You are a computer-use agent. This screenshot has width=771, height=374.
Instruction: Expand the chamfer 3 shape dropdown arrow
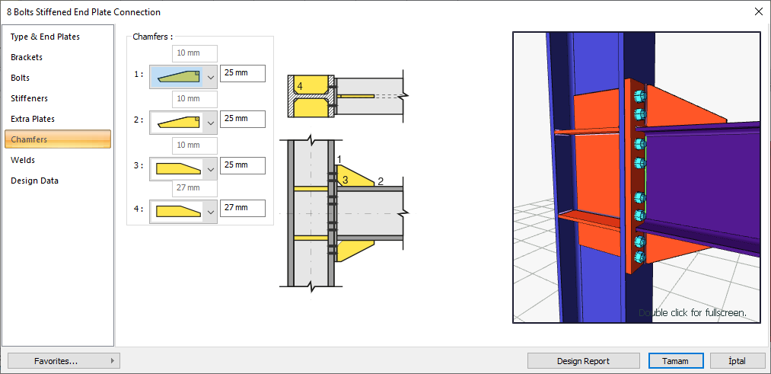pyautogui.click(x=211, y=169)
